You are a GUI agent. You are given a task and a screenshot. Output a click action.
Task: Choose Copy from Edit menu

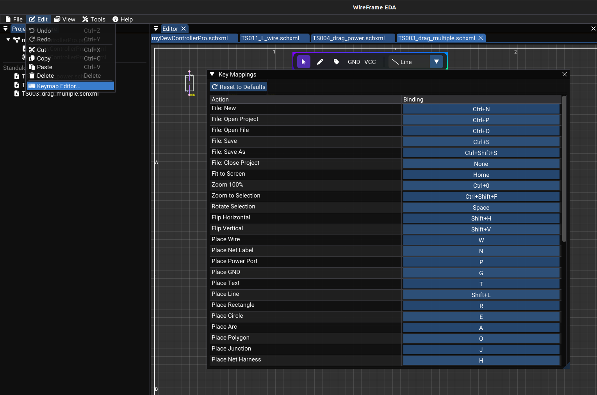click(x=70, y=58)
